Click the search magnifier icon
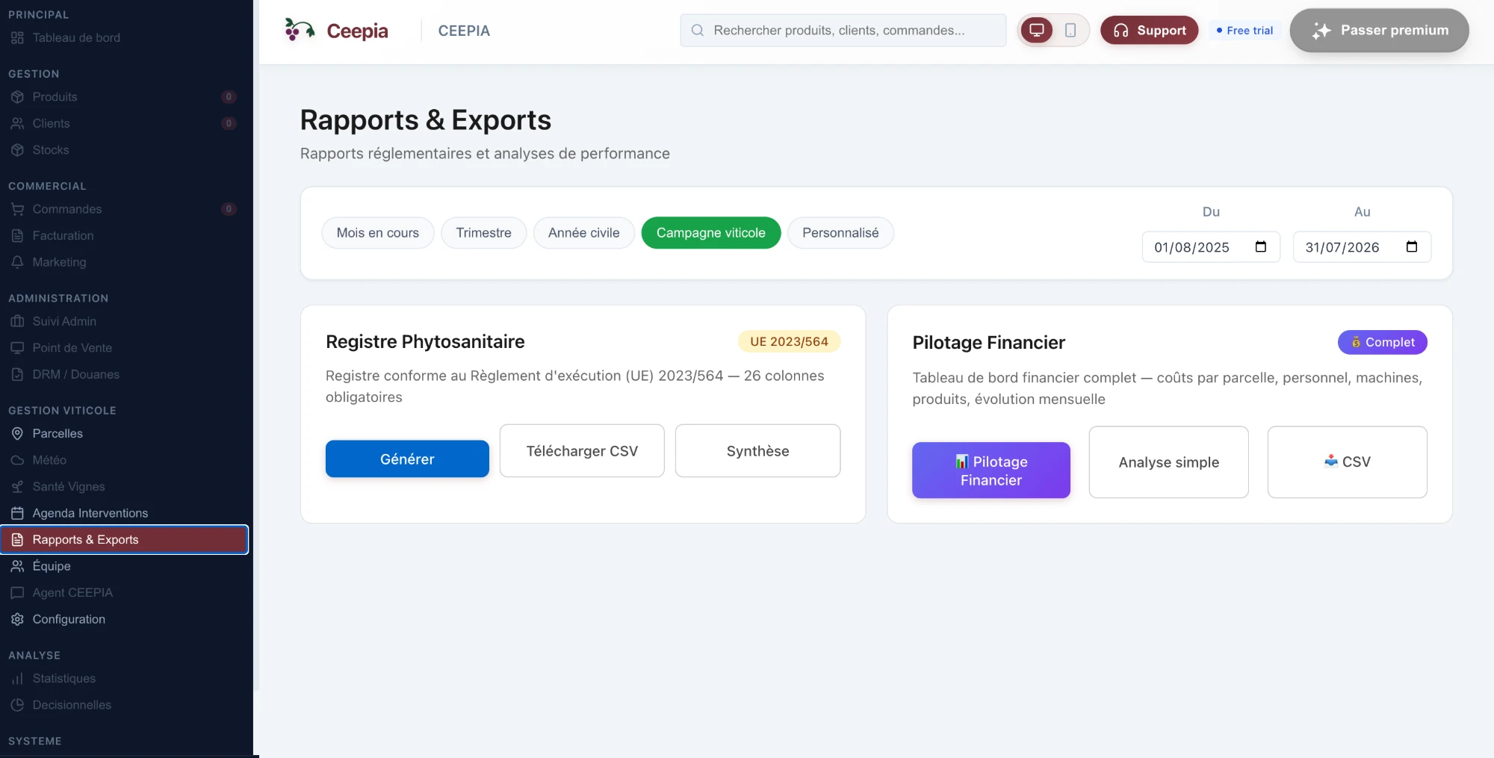Image resolution: width=1494 pixels, height=758 pixels. (698, 31)
